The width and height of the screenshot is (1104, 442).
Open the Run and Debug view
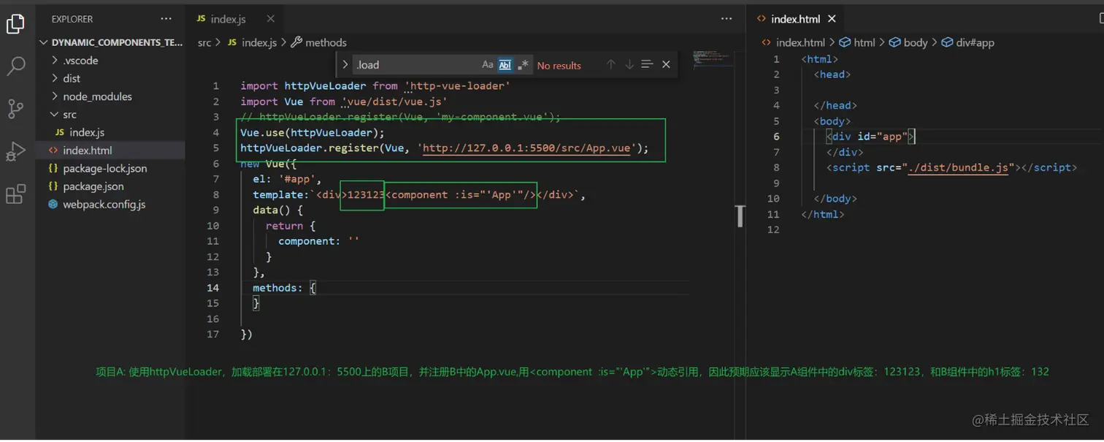15,151
